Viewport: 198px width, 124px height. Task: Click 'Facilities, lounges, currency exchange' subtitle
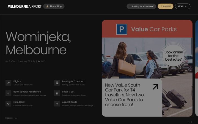[x=77, y=106]
